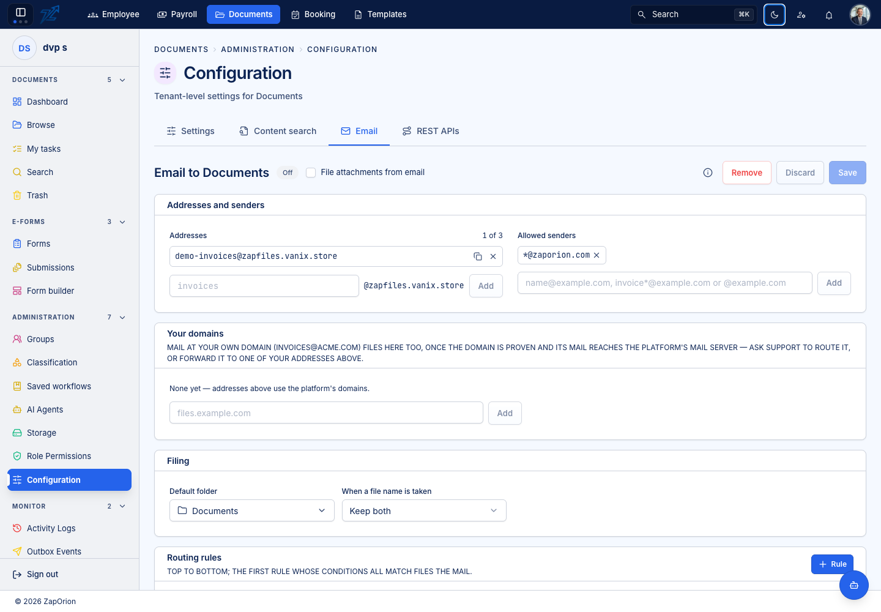Open Role Permissions page
881x612 pixels.
point(69,456)
